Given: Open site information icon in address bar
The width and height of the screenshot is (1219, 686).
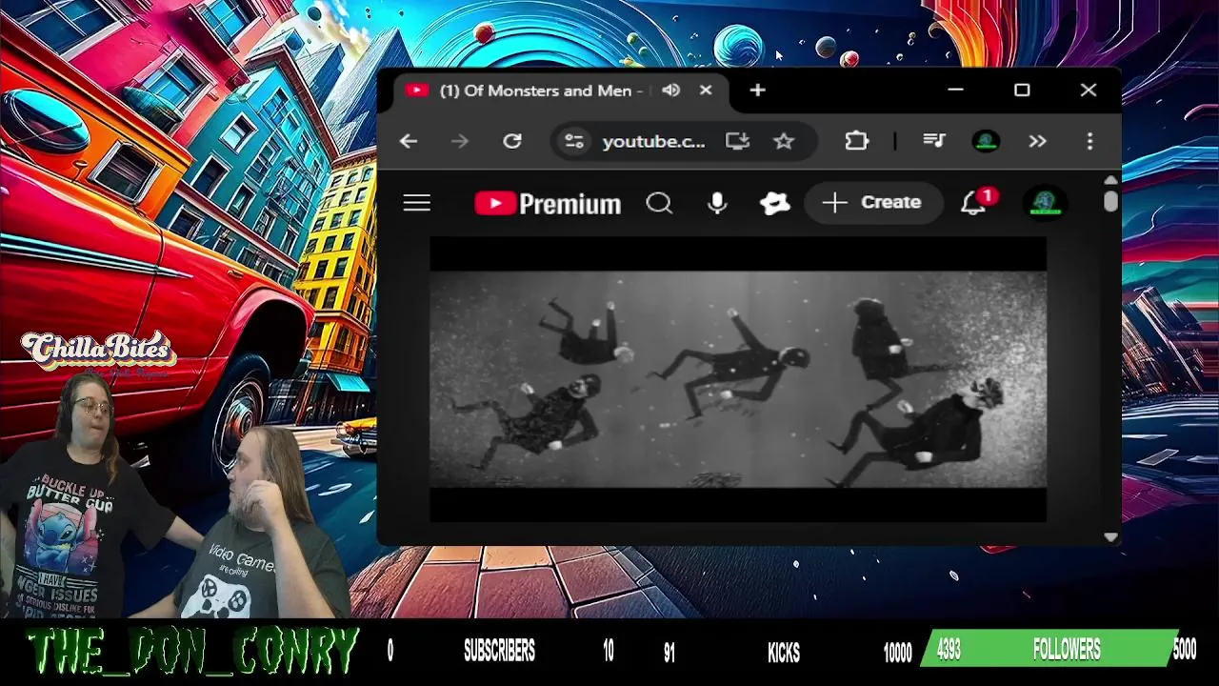Looking at the screenshot, I should [x=573, y=141].
